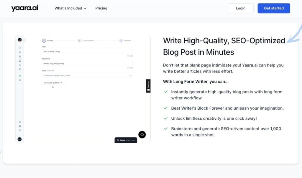The image size is (302, 178).
Task: Open the Pricing menu item
Action: (101, 8)
